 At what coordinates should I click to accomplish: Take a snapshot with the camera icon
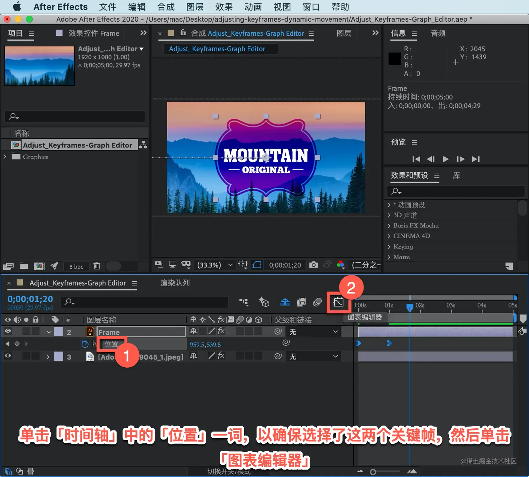click(x=314, y=265)
